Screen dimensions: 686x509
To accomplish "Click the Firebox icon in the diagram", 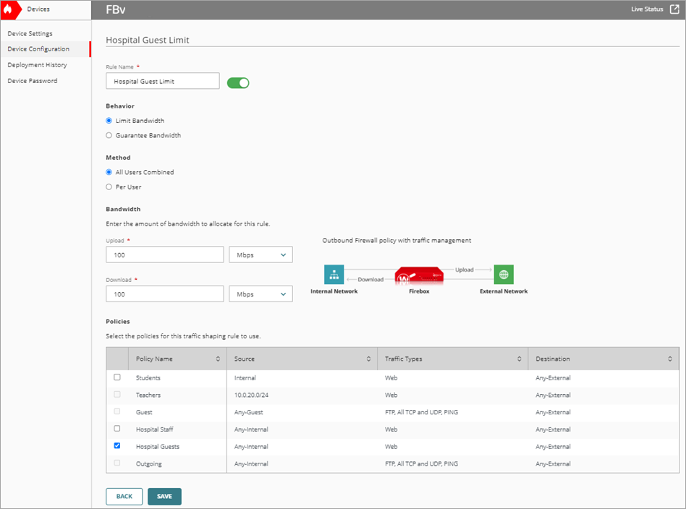I will 419,277.
